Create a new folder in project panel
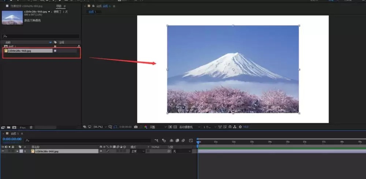This screenshot has height=179, width=366. tap(9, 127)
